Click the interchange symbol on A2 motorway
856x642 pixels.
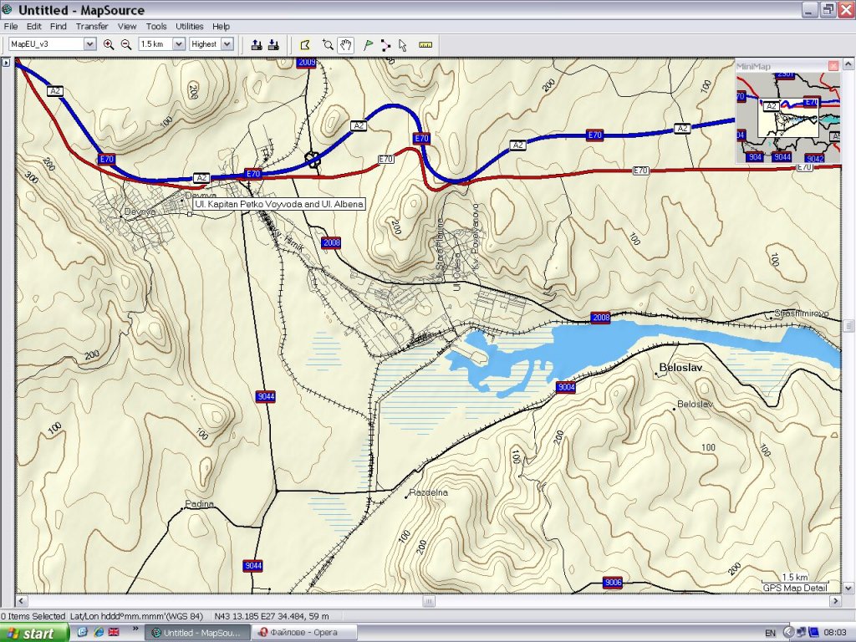pyautogui.click(x=313, y=160)
